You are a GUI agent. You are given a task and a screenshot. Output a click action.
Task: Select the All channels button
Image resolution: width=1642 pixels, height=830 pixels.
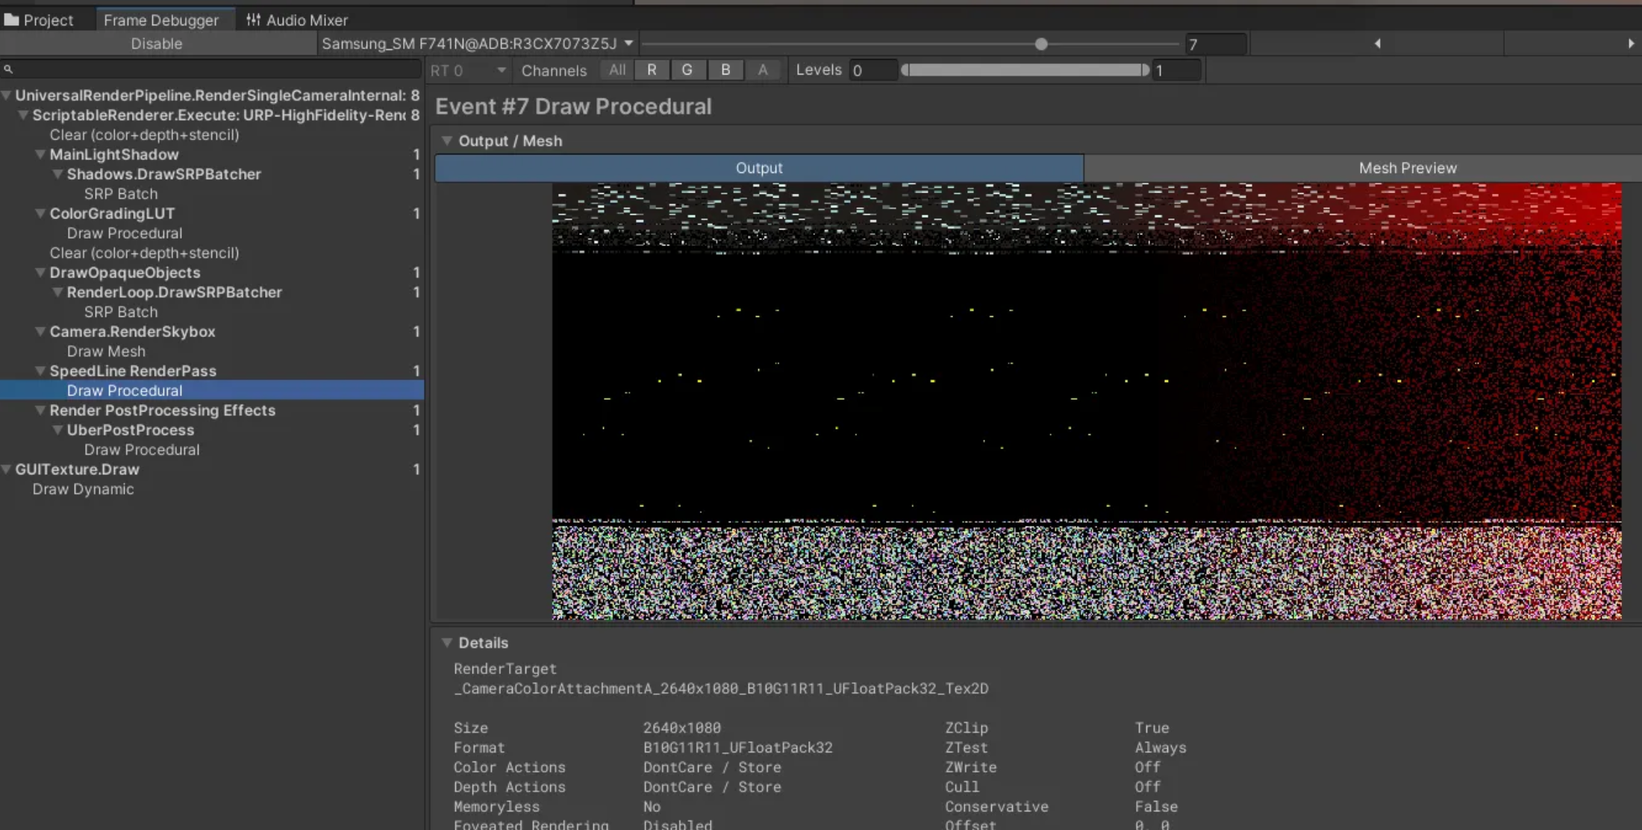pyautogui.click(x=616, y=70)
